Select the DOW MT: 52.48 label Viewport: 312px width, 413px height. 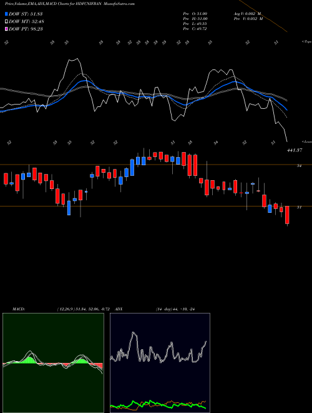tap(26, 21)
